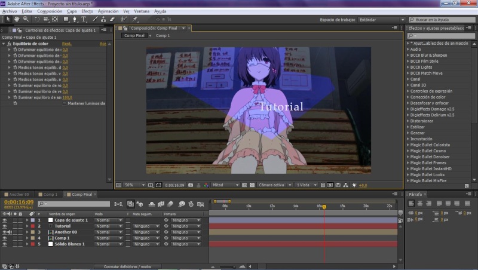Select the Clone Stamp tool
This screenshot has width=478, height=270.
pos(103,19)
